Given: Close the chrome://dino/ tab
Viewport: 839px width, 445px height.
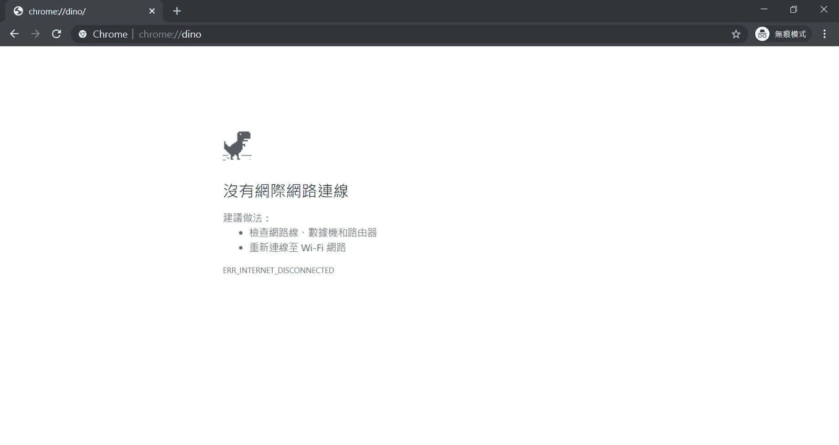Looking at the screenshot, I should [x=152, y=11].
